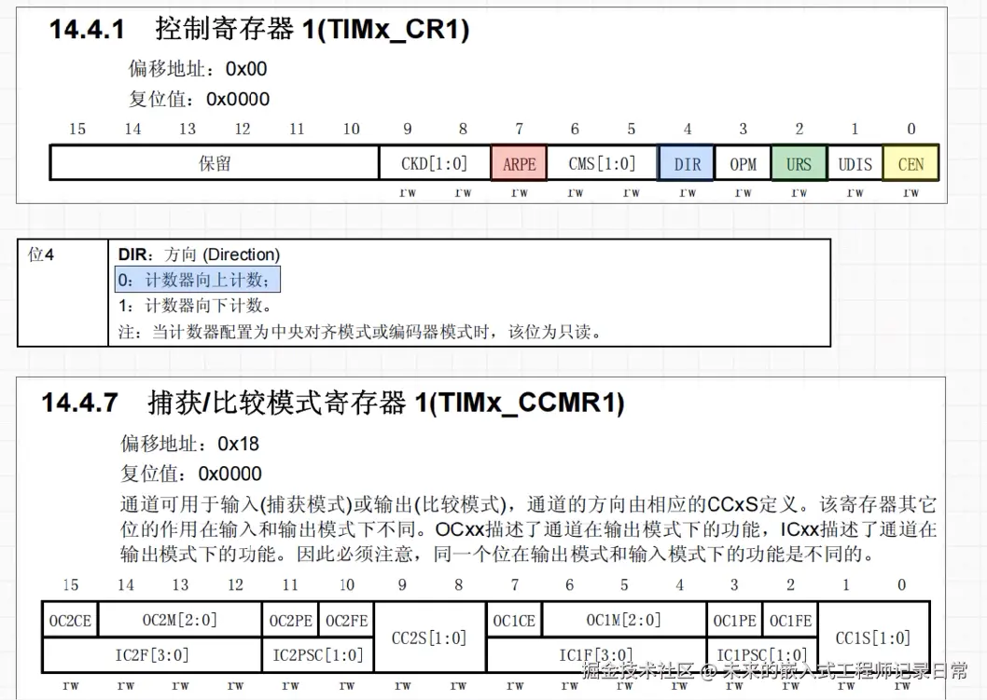Click the IC1PSC[1:0] field

coord(762,655)
